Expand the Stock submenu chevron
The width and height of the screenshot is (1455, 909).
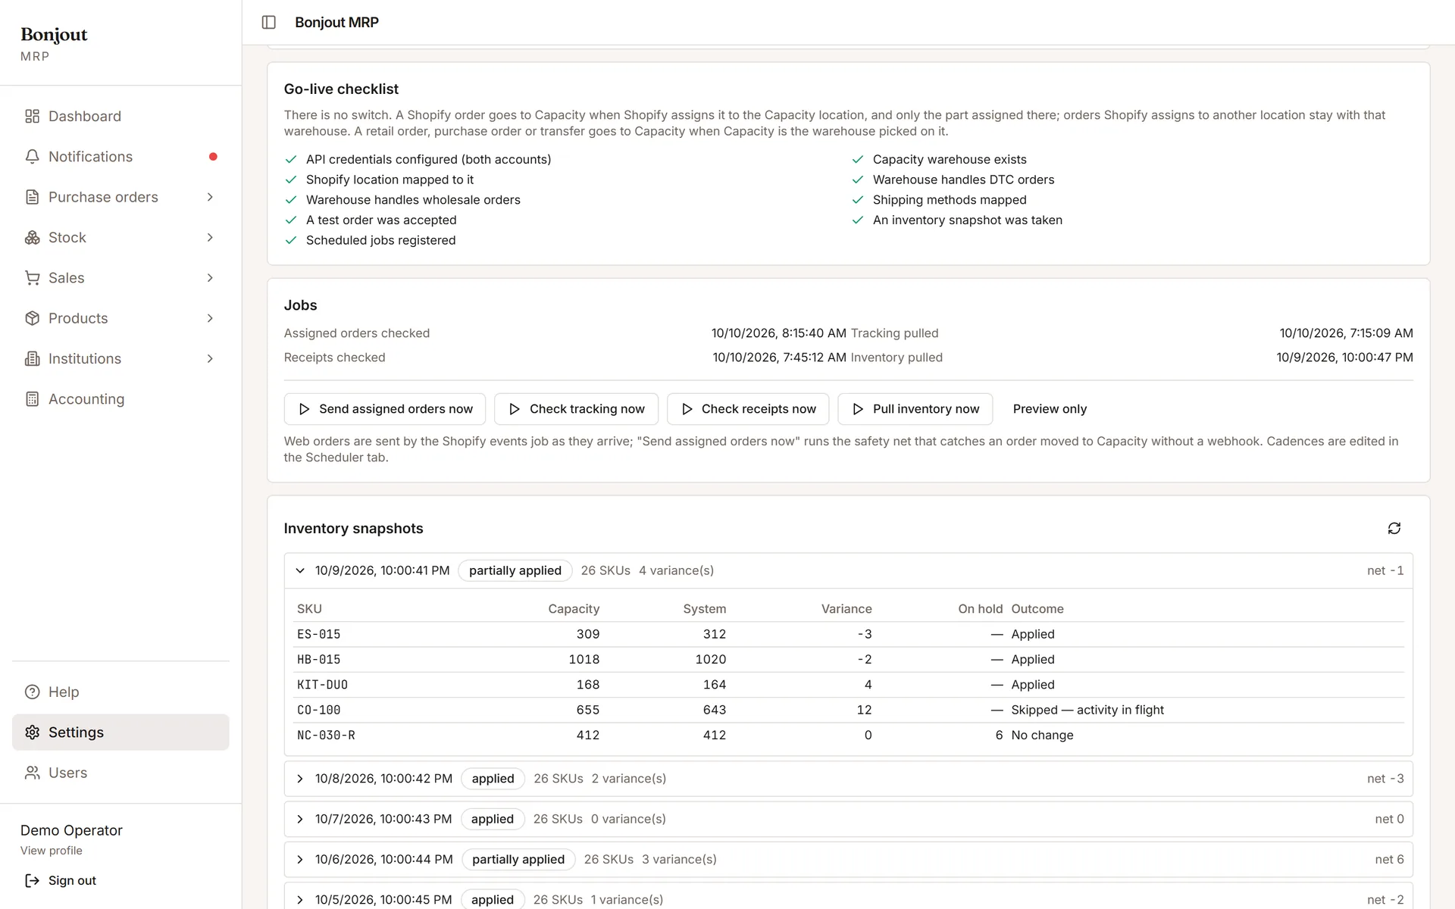210,238
